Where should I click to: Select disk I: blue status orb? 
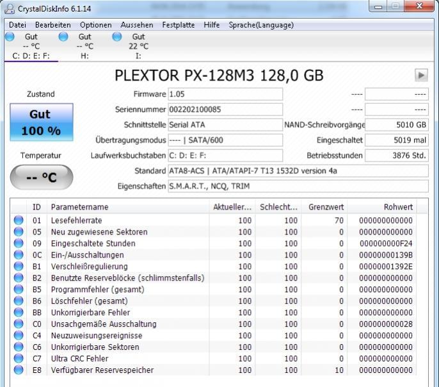click(117, 37)
